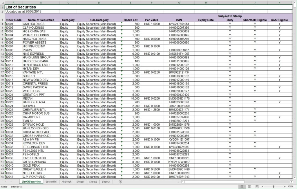
Task: Select the 'CKH HOLDINGS' name cell
Action: (x=41, y=24)
